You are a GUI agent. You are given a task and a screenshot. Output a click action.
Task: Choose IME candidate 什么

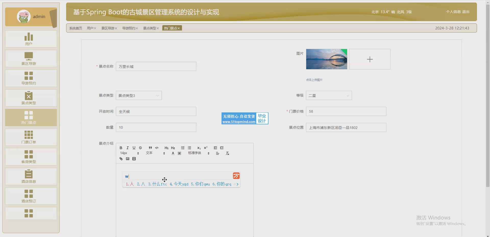(x=157, y=184)
